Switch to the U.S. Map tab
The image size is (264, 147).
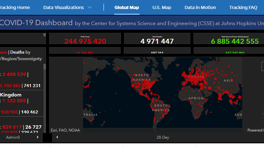(x=162, y=7)
